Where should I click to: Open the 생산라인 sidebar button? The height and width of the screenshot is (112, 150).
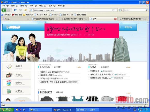coord(17,83)
